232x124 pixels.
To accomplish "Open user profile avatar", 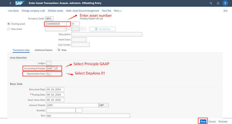I will (x=226, y=3).
